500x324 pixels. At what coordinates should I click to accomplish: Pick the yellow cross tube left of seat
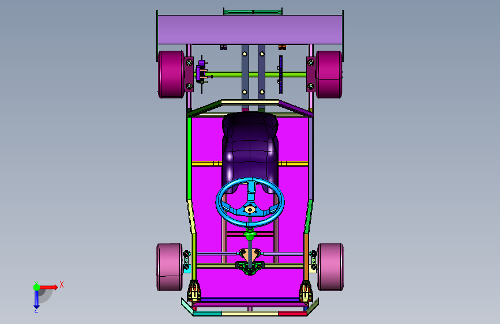(x=206, y=164)
